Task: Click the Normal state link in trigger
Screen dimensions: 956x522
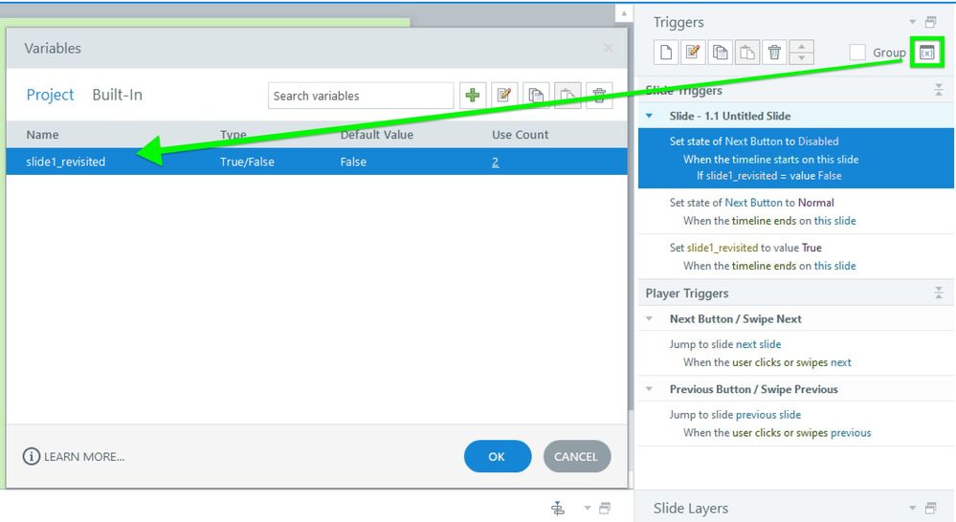Action: [815, 203]
